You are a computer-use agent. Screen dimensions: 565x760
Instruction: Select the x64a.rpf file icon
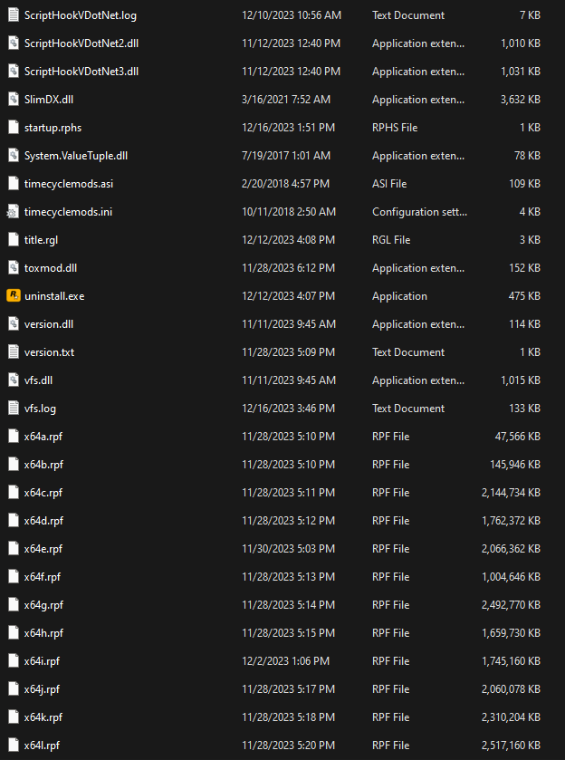click(14, 436)
